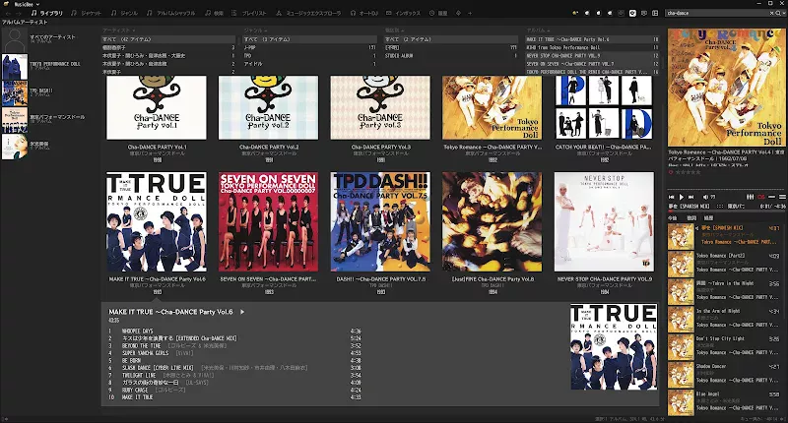Select track 5 BE BORN
Image resolution: width=788 pixels, height=423 pixels.
[234, 360]
